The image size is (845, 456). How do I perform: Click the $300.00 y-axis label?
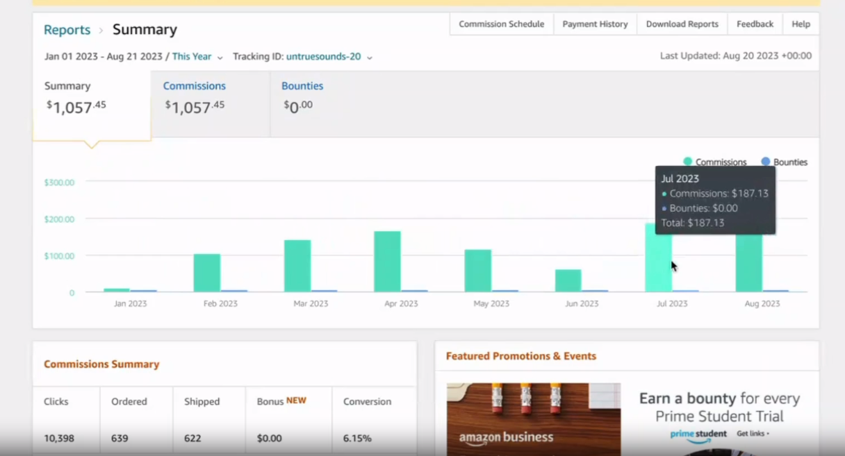click(59, 182)
